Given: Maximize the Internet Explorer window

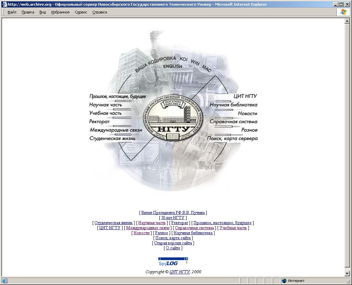Looking at the screenshot, I should click(341, 4).
